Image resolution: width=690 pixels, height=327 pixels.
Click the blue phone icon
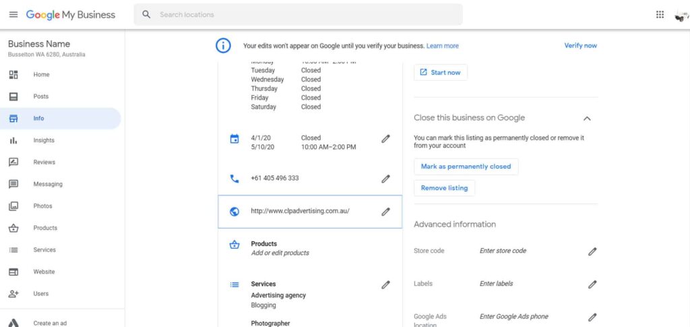point(234,179)
